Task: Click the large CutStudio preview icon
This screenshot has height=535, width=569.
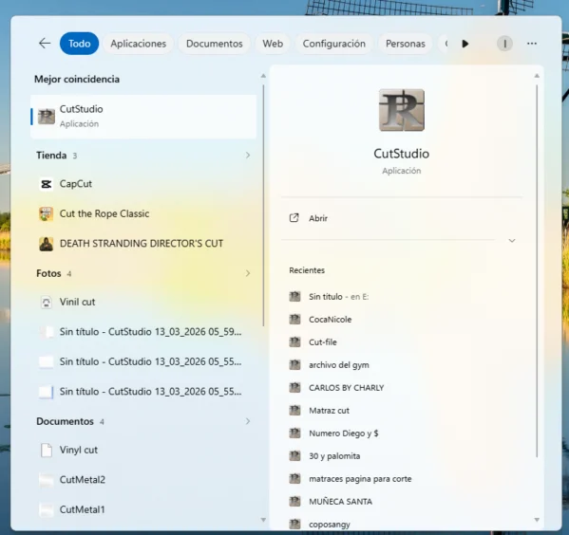Action: tap(402, 110)
